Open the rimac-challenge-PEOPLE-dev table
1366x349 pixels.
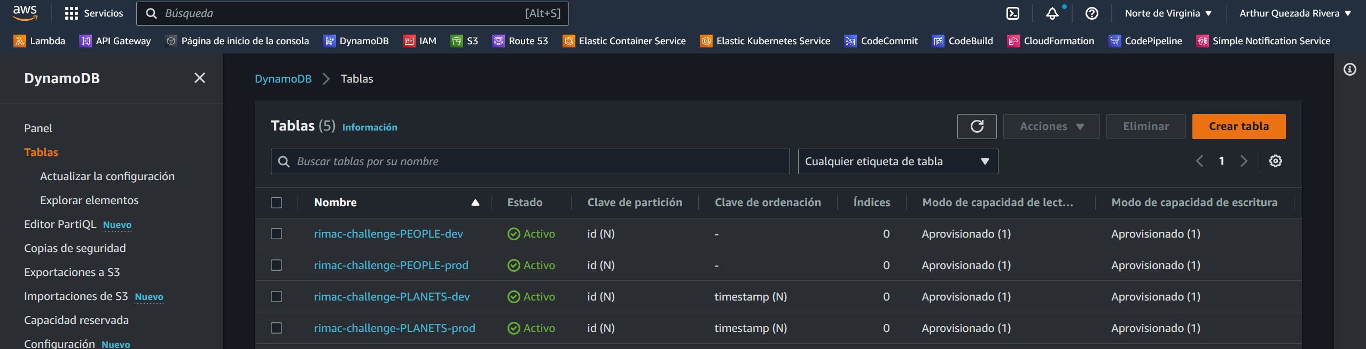388,234
